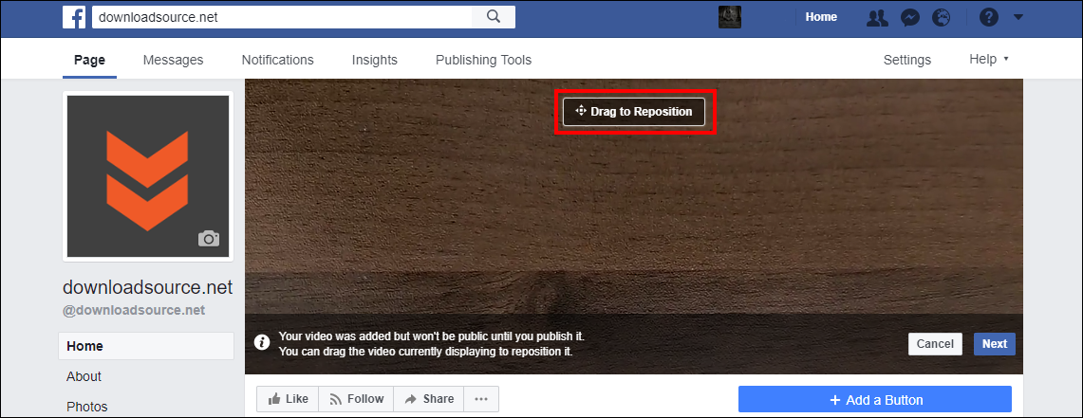Click the Follow button
The height and width of the screenshot is (418, 1083).
pos(356,399)
